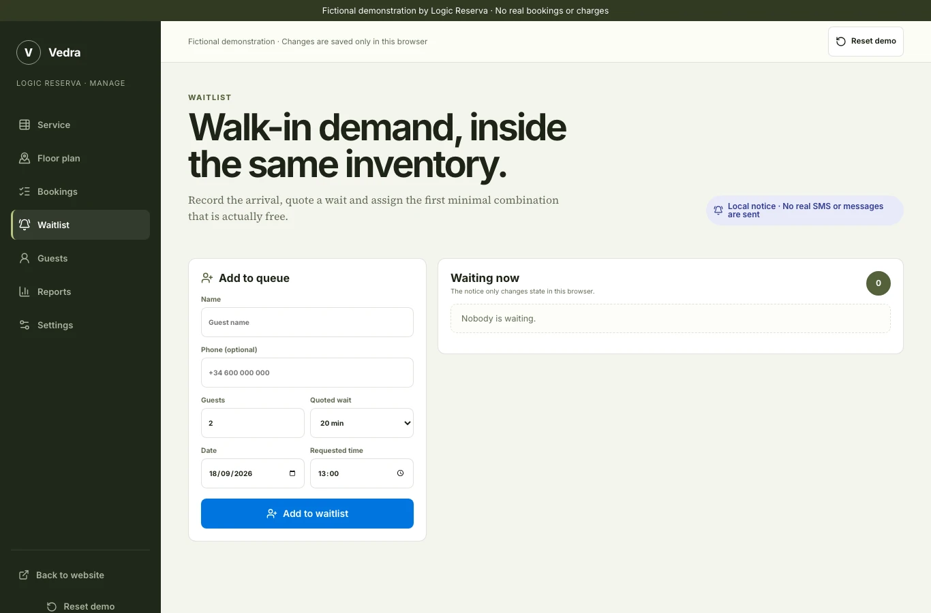The height and width of the screenshot is (613, 931).
Task: Click Reset demo in the sidebar footer
Action: click(x=80, y=606)
